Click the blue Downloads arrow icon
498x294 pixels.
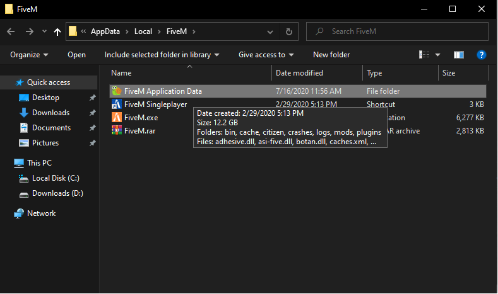coord(24,113)
